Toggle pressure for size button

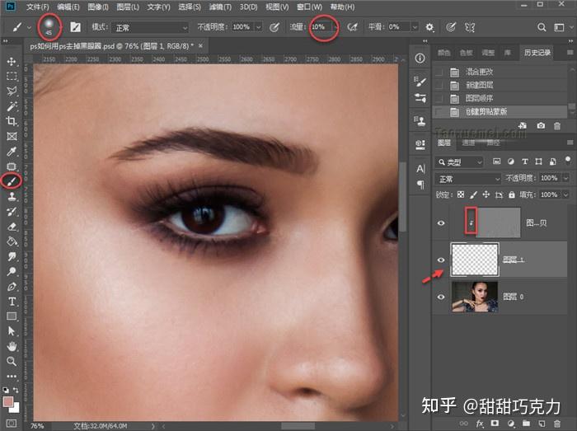click(x=451, y=27)
